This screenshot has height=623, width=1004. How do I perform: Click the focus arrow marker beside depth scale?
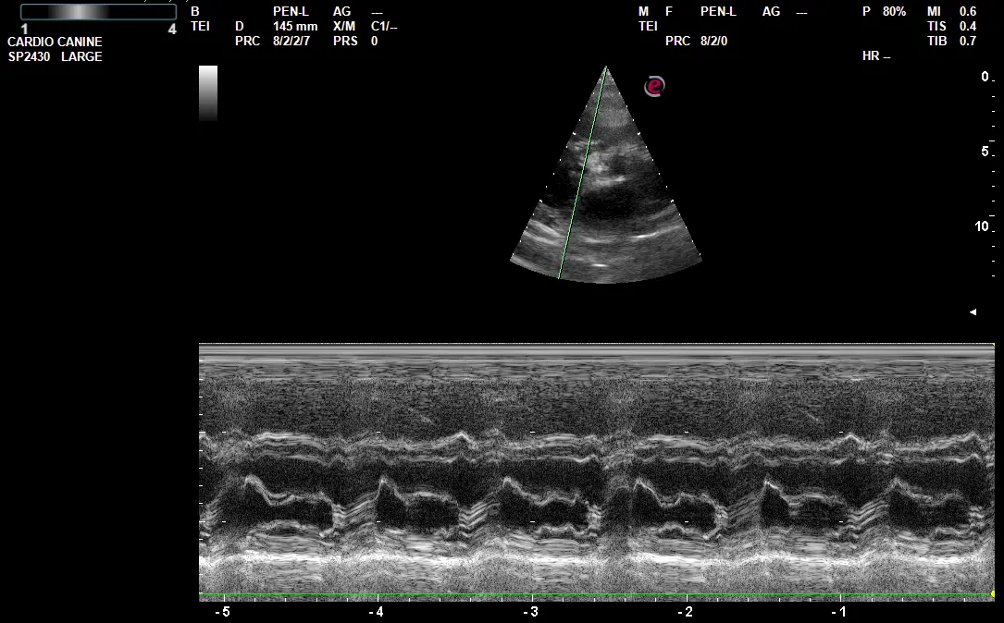tap(973, 312)
